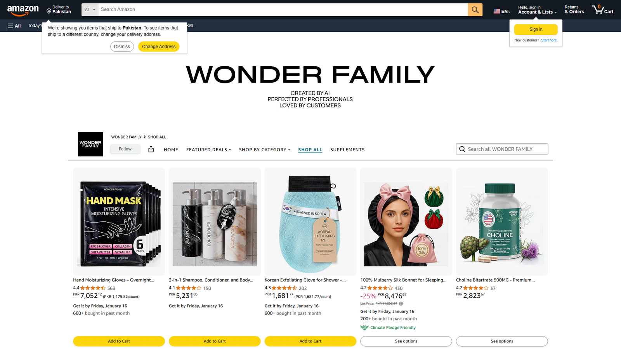Expand the Featured Deals menu

pyautogui.click(x=208, y=150)
